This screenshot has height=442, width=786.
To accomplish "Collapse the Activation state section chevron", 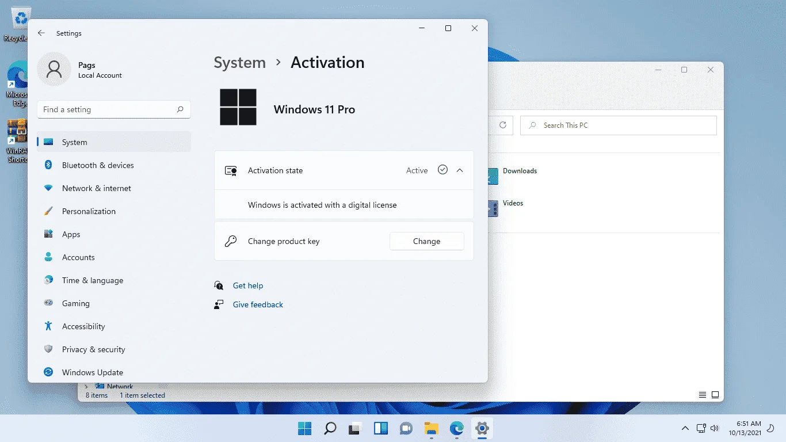I will coord(460,170).
